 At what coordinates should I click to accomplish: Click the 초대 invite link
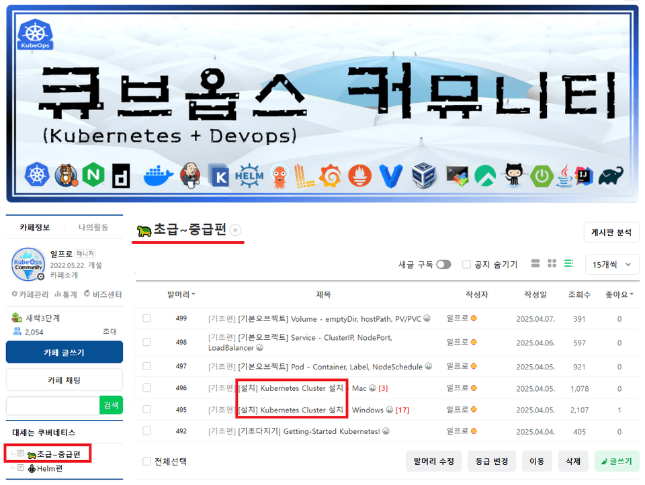pos(110,332)
